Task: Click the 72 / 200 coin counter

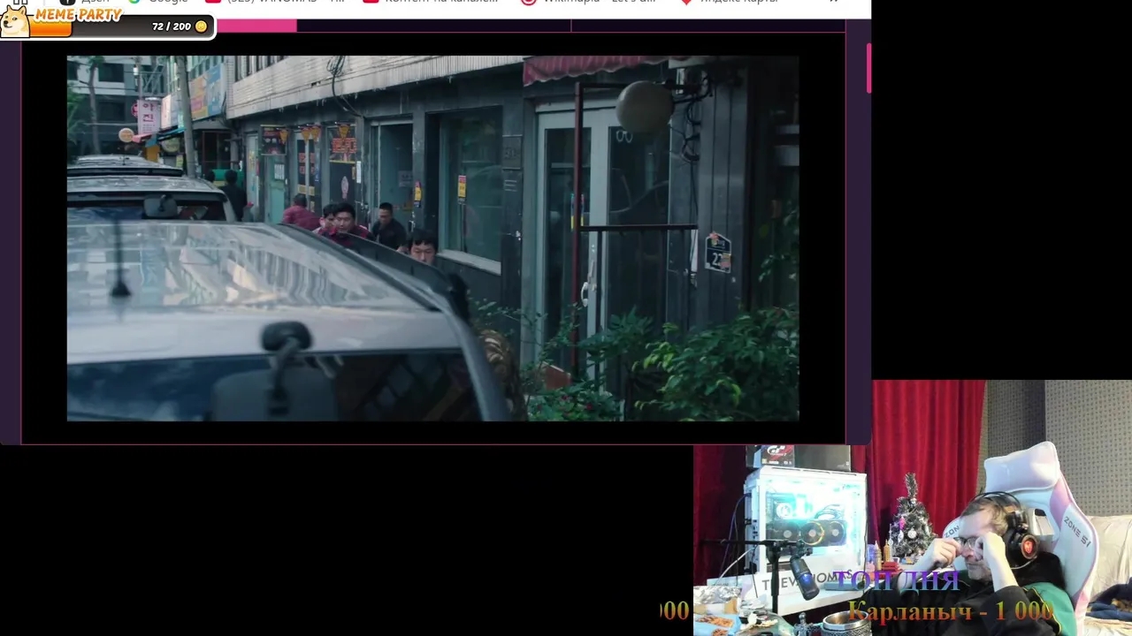Action: tap(172, 26)
